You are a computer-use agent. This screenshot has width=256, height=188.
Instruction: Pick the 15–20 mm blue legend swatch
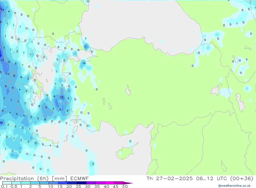tap(63, 183)
